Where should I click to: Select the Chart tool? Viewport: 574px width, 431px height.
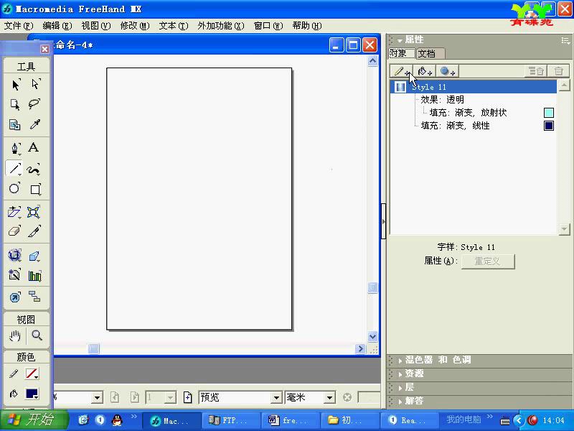pyautogui.click(x=34, y=276)
